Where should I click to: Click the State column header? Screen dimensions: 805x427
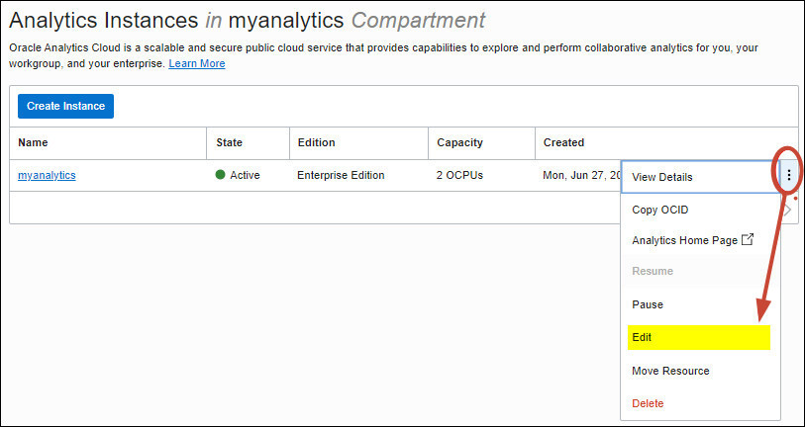click(229, 142)
